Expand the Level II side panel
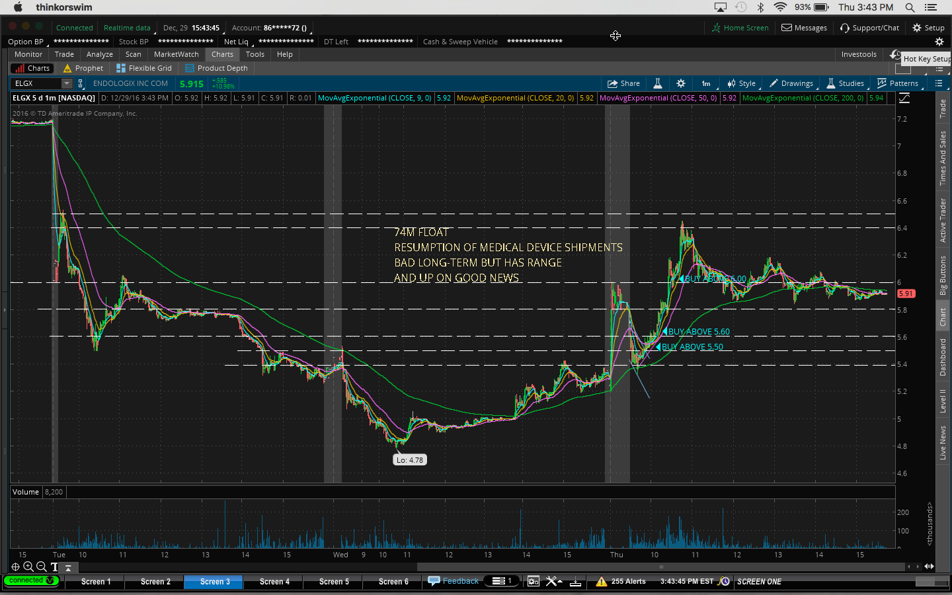Screen dimensions: 952x595 [x=943, y=401]
